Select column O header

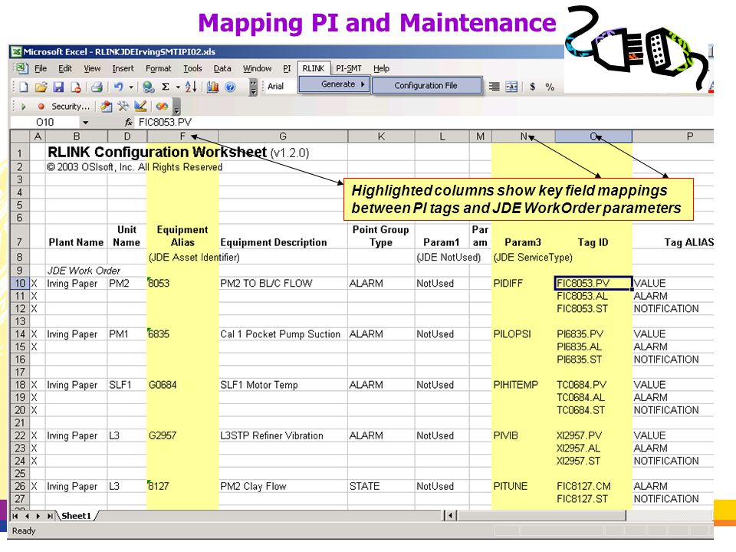click(x=593, y=136)
